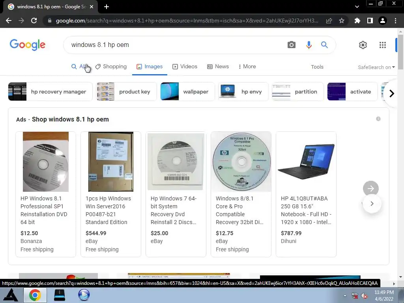The width and height of the screenshot is (404, 303).
Task: Open the Google apps grid
Action: [x=383, y=45]
